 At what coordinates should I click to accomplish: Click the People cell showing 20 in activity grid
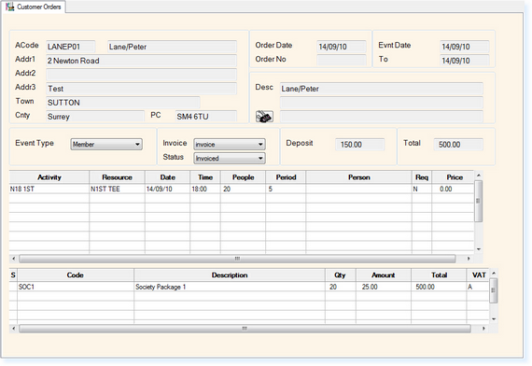pyautogui.click(x=244, y=190)
